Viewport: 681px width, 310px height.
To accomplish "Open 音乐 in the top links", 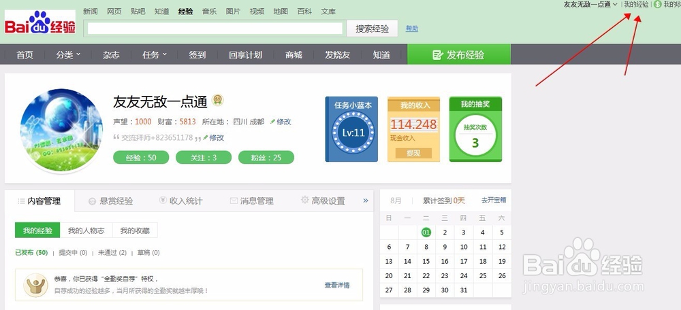I will (x=209, y=12).
